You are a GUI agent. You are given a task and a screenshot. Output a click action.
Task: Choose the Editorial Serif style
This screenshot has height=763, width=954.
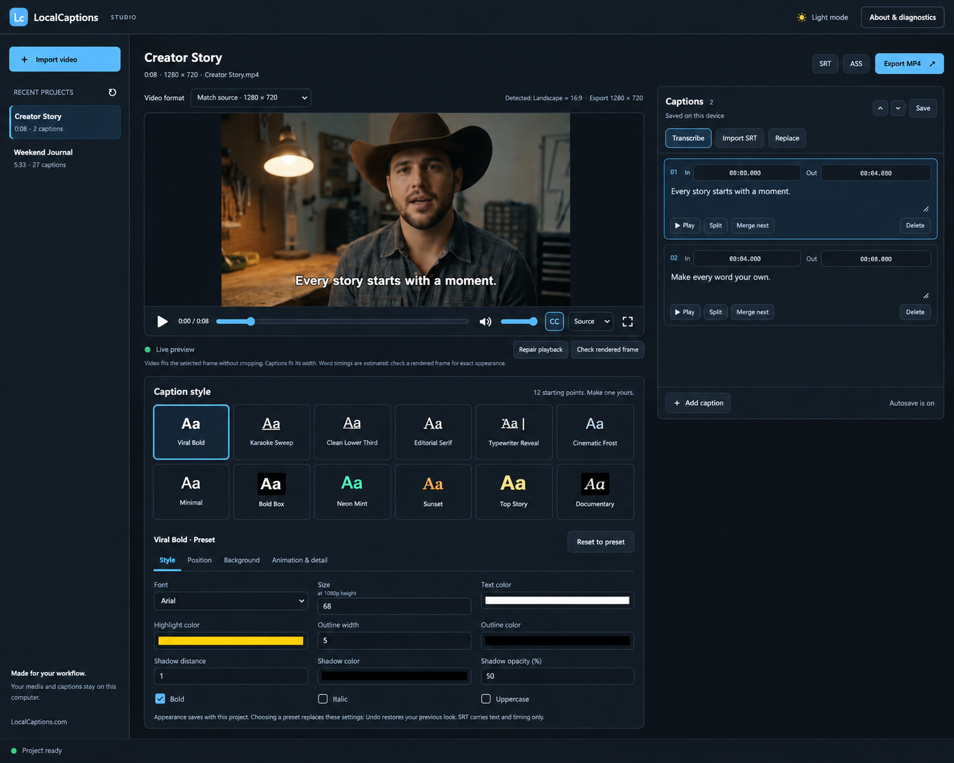[433, 432]
